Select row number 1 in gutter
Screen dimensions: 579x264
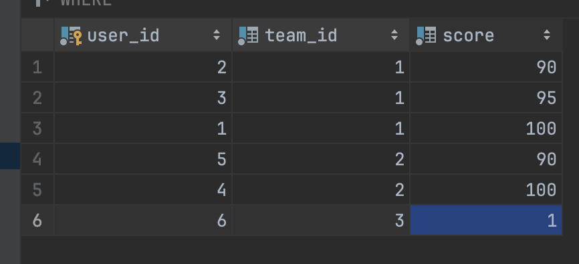tap(37, 67)
